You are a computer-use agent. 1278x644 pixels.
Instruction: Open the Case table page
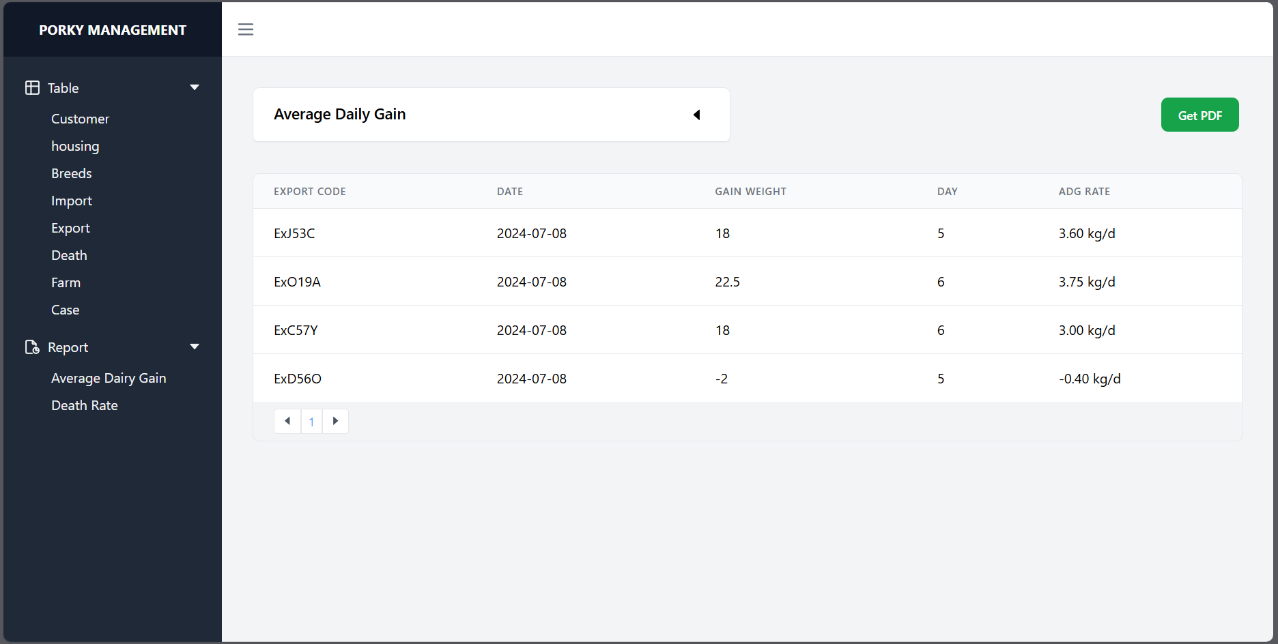click(65, 310)
